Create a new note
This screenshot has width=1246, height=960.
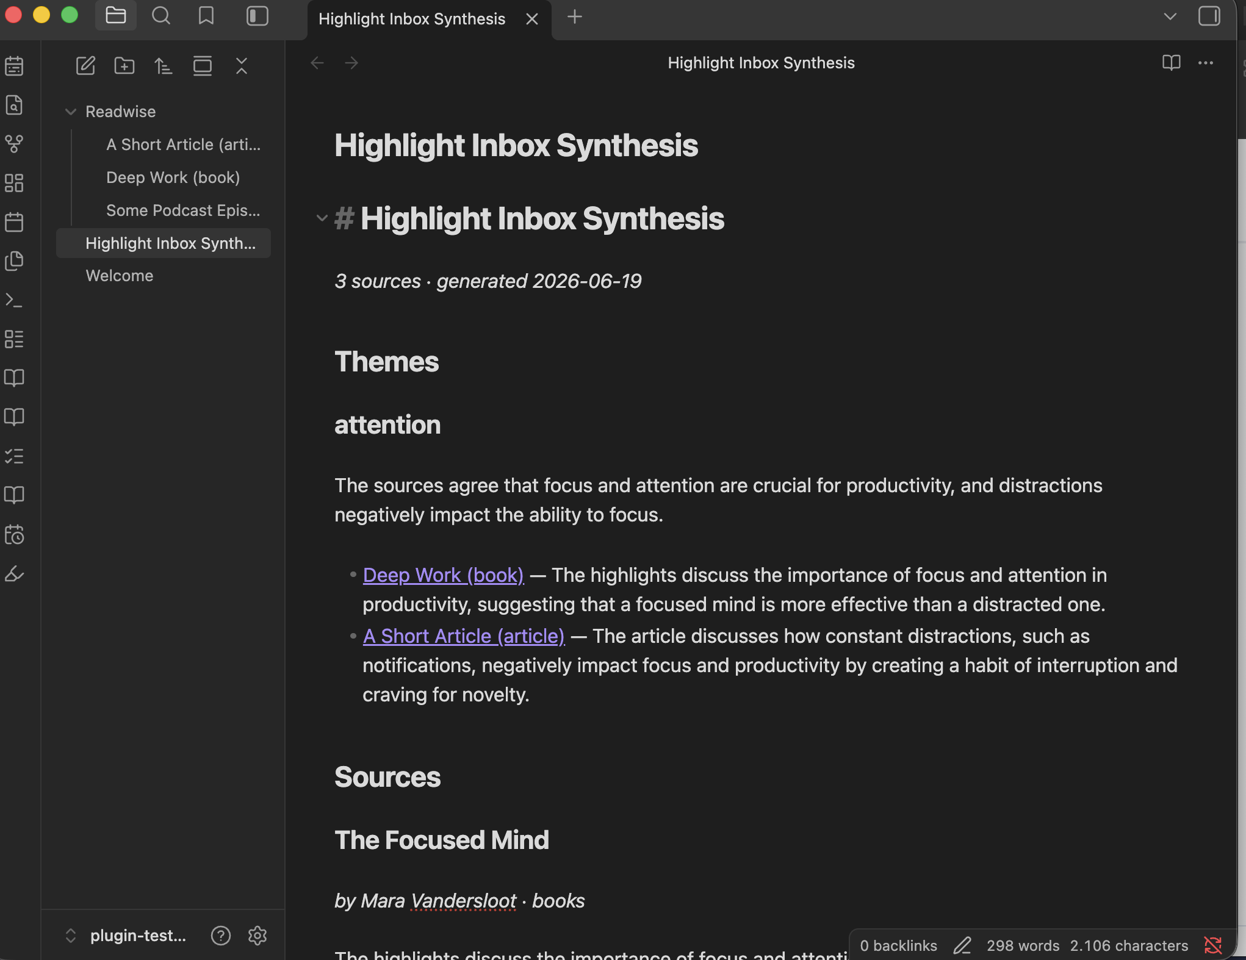pos(85,65)
